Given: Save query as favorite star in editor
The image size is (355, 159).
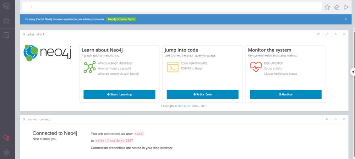Looking at the screenshot, I should (327, 7).
